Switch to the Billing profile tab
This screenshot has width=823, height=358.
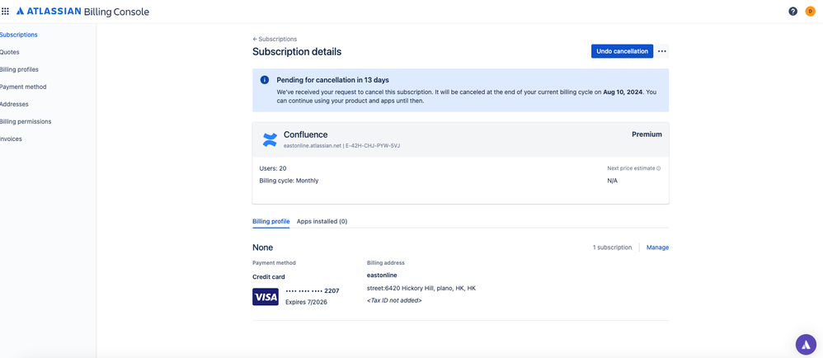pyautogui.click(x=270, y=222)
